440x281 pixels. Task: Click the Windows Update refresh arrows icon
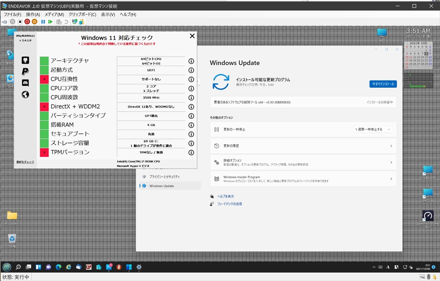click(221, 82)
